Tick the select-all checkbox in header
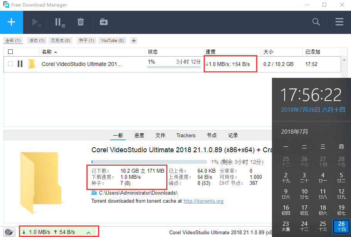Viewport: 351px width, 237px height. [10, 52]
